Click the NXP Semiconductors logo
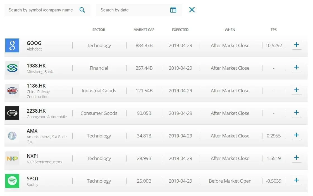Screen dimensions: 313x196 click(12, 158)
